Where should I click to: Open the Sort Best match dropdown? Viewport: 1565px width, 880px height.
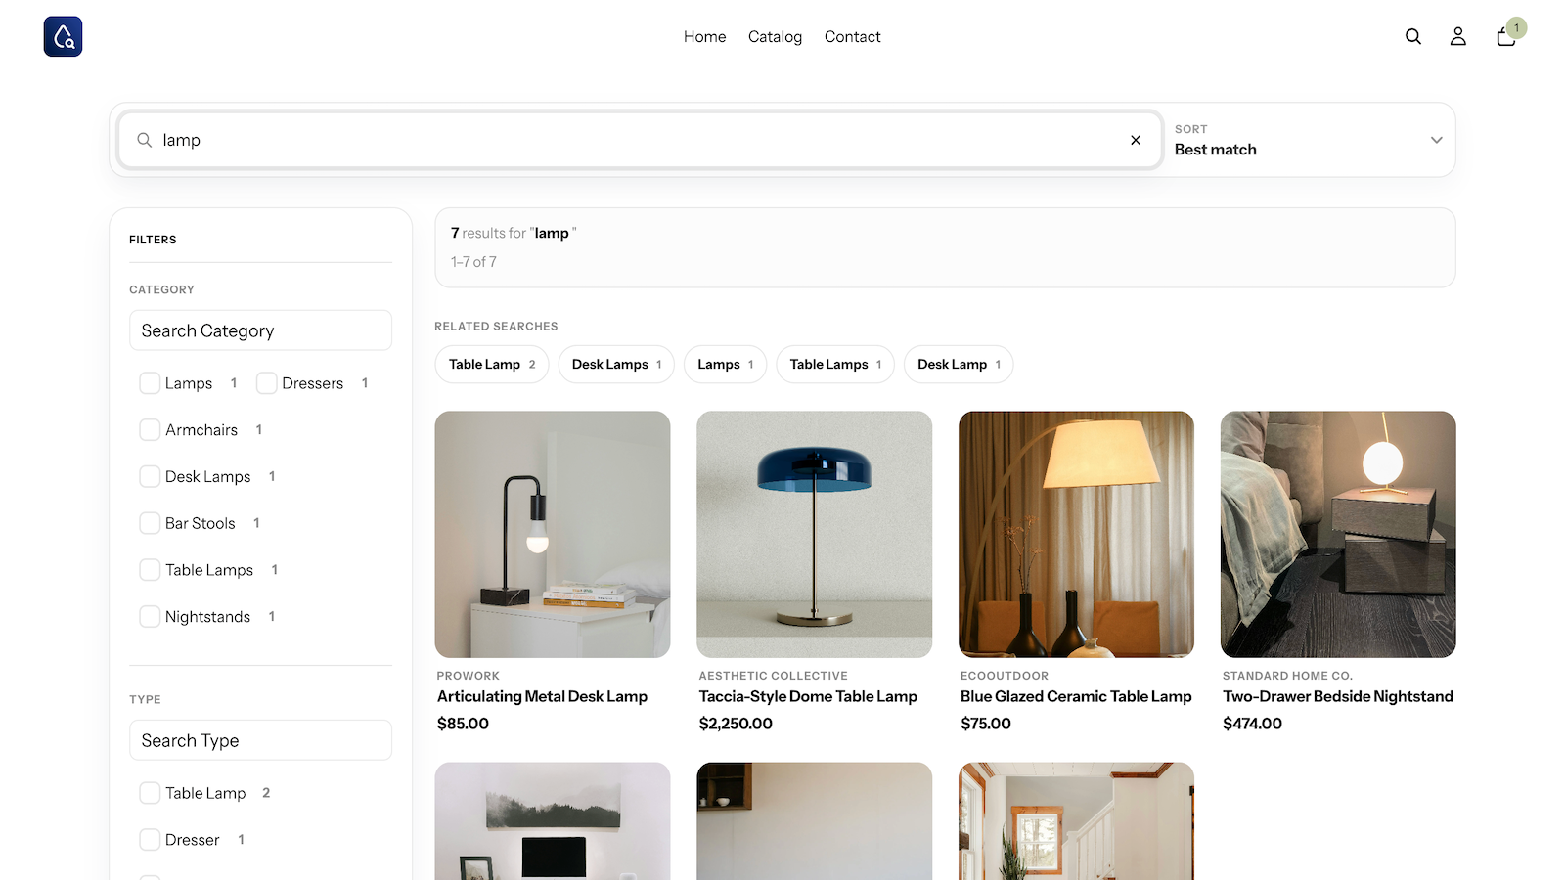(1308, 140)
